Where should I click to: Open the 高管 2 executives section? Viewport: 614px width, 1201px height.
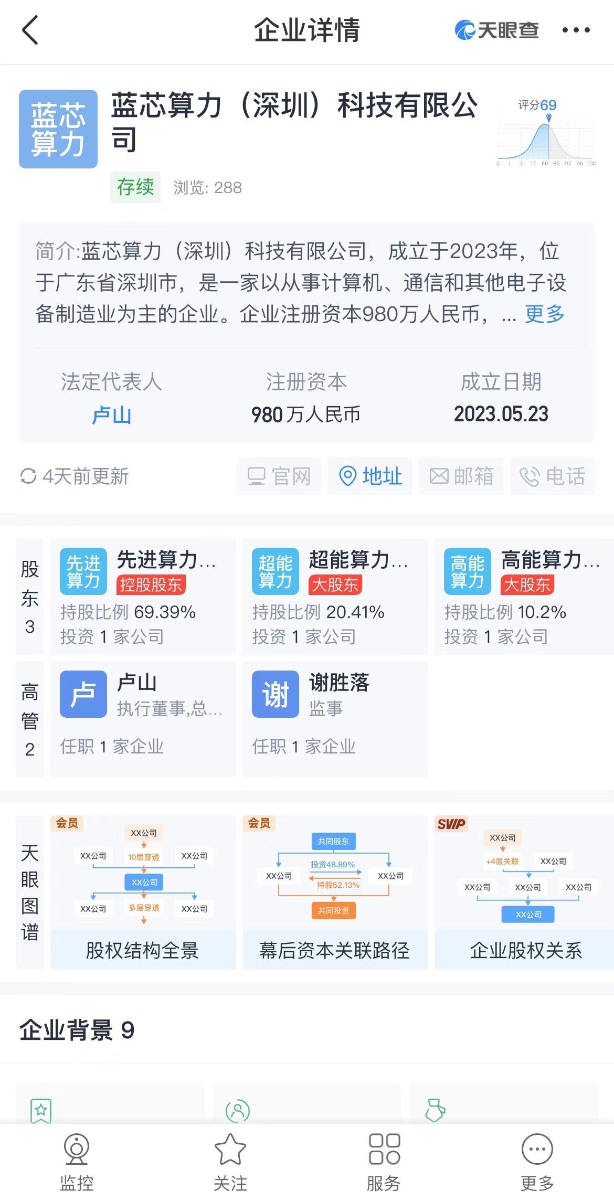pos(30,719)
